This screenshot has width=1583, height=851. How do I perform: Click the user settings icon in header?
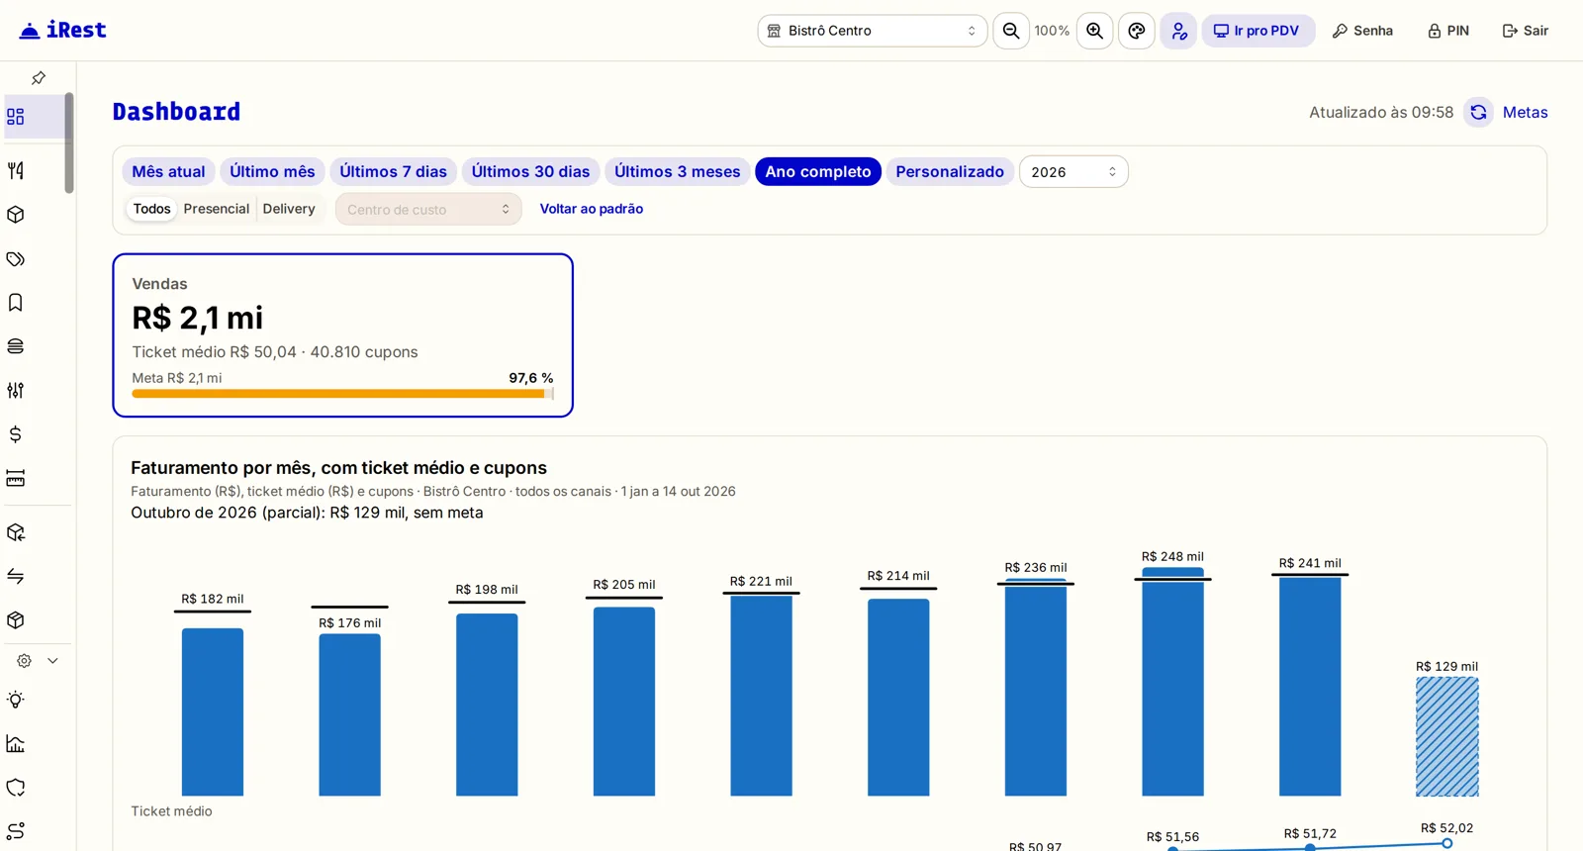(x=1178, y=31)
